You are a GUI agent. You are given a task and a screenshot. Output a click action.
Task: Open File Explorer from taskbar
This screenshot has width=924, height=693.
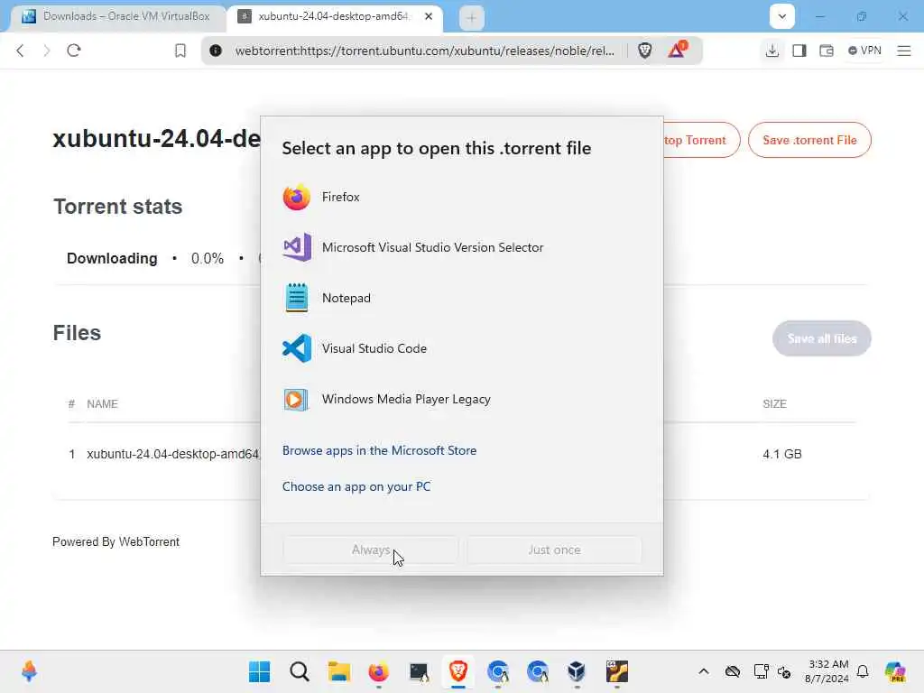339,671
